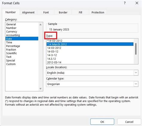Screen dimensions: 142x126
Task: Pick date type 14-3-12
Action: 90,55
